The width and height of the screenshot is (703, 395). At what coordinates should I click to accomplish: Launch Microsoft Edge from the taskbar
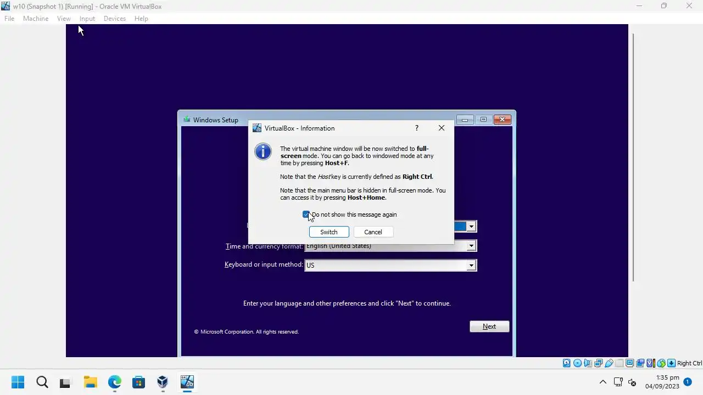pyautogui.click(x=114, y=382)
